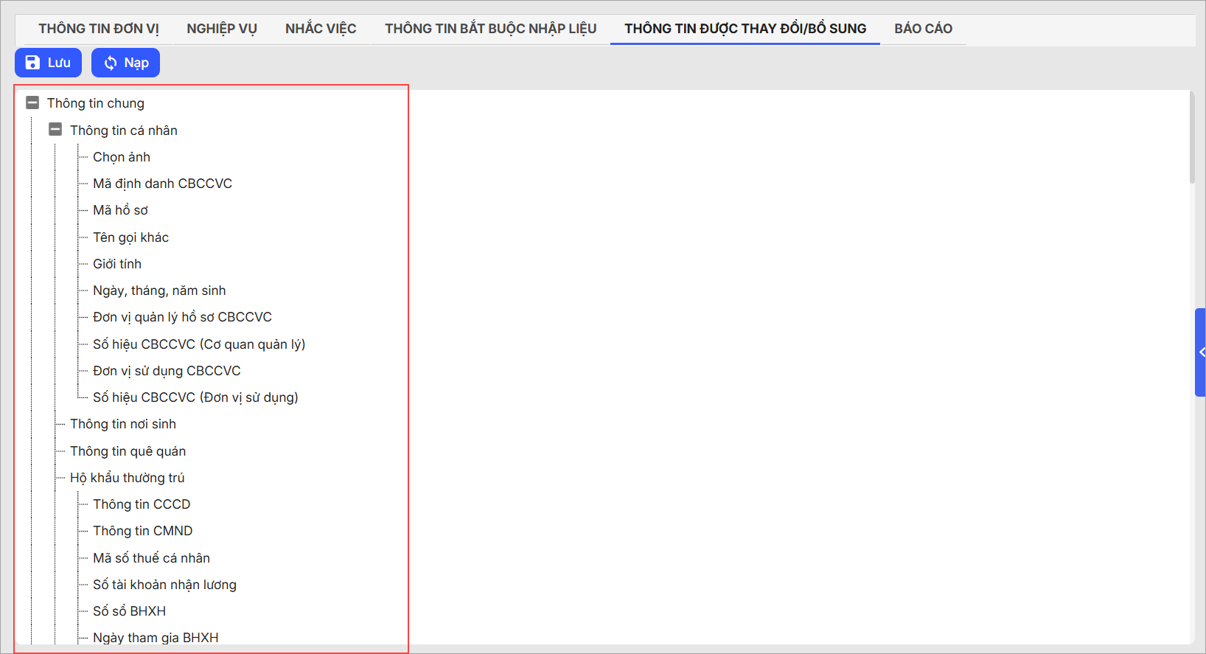Go to the Nhắc việc tab
1206x654 pixels.
[321, 29]
